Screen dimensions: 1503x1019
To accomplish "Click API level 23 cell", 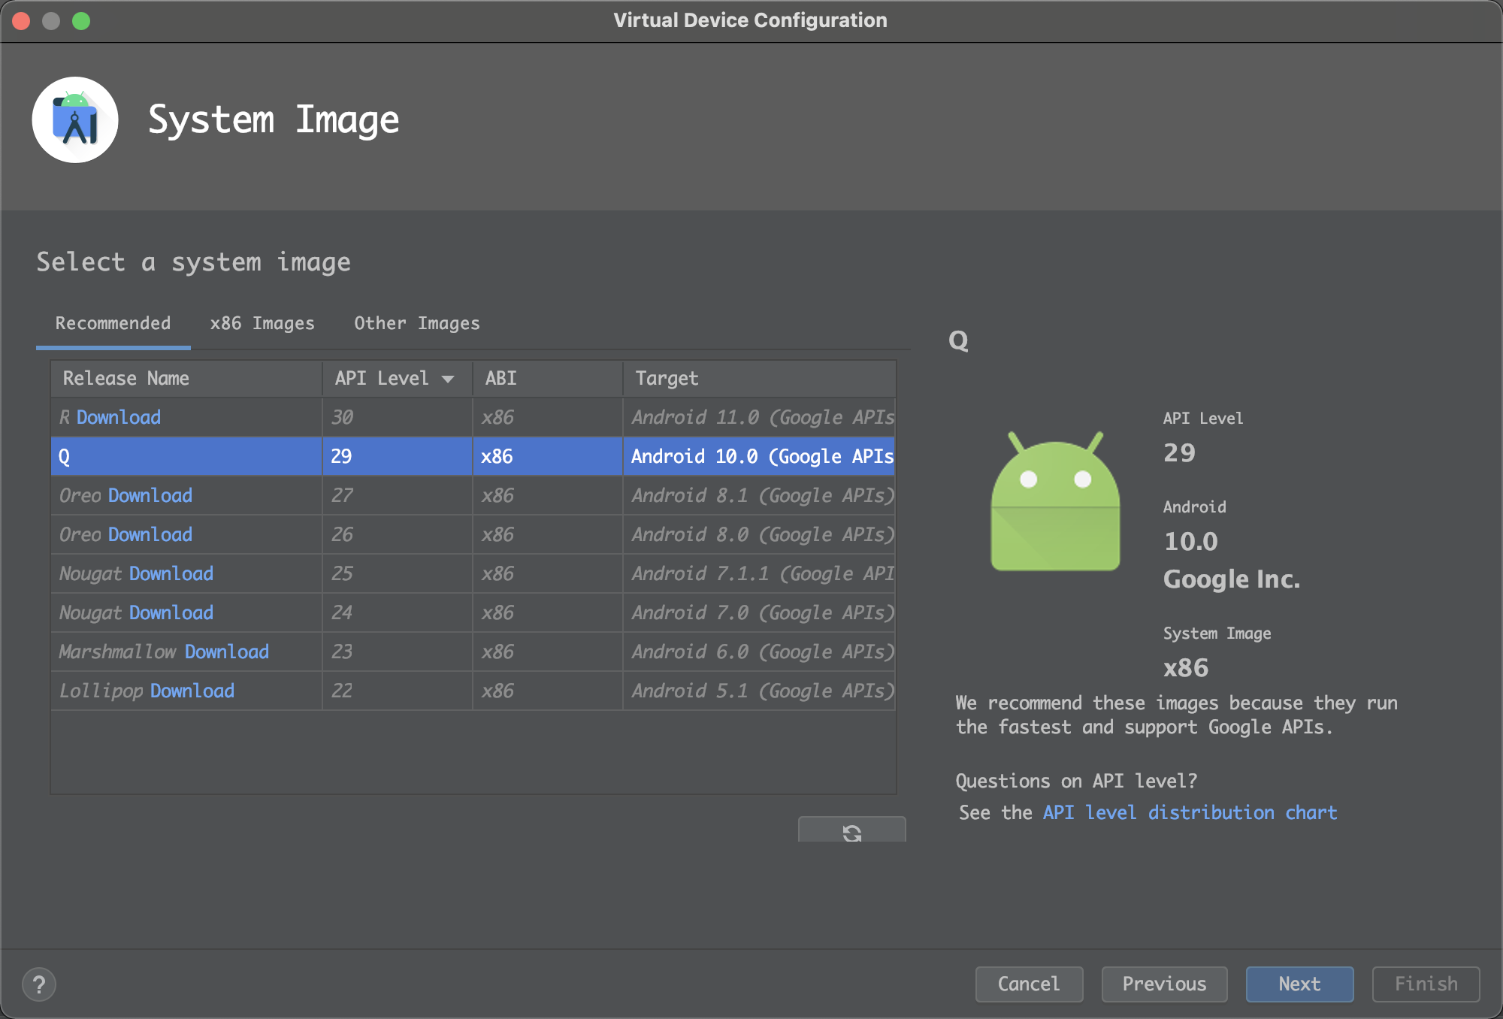I will pyautogui.click(x=398, y=652).
